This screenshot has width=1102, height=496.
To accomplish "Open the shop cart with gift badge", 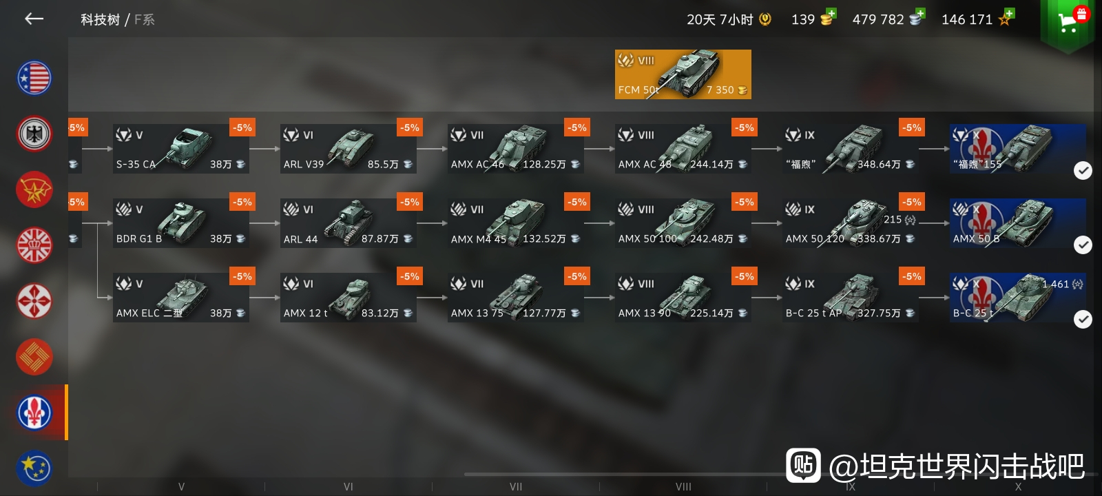I will pyautogui.click(x=1068, y=22).
